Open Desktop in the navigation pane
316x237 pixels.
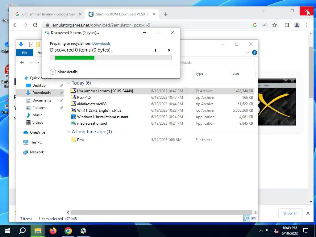[39, 85]
